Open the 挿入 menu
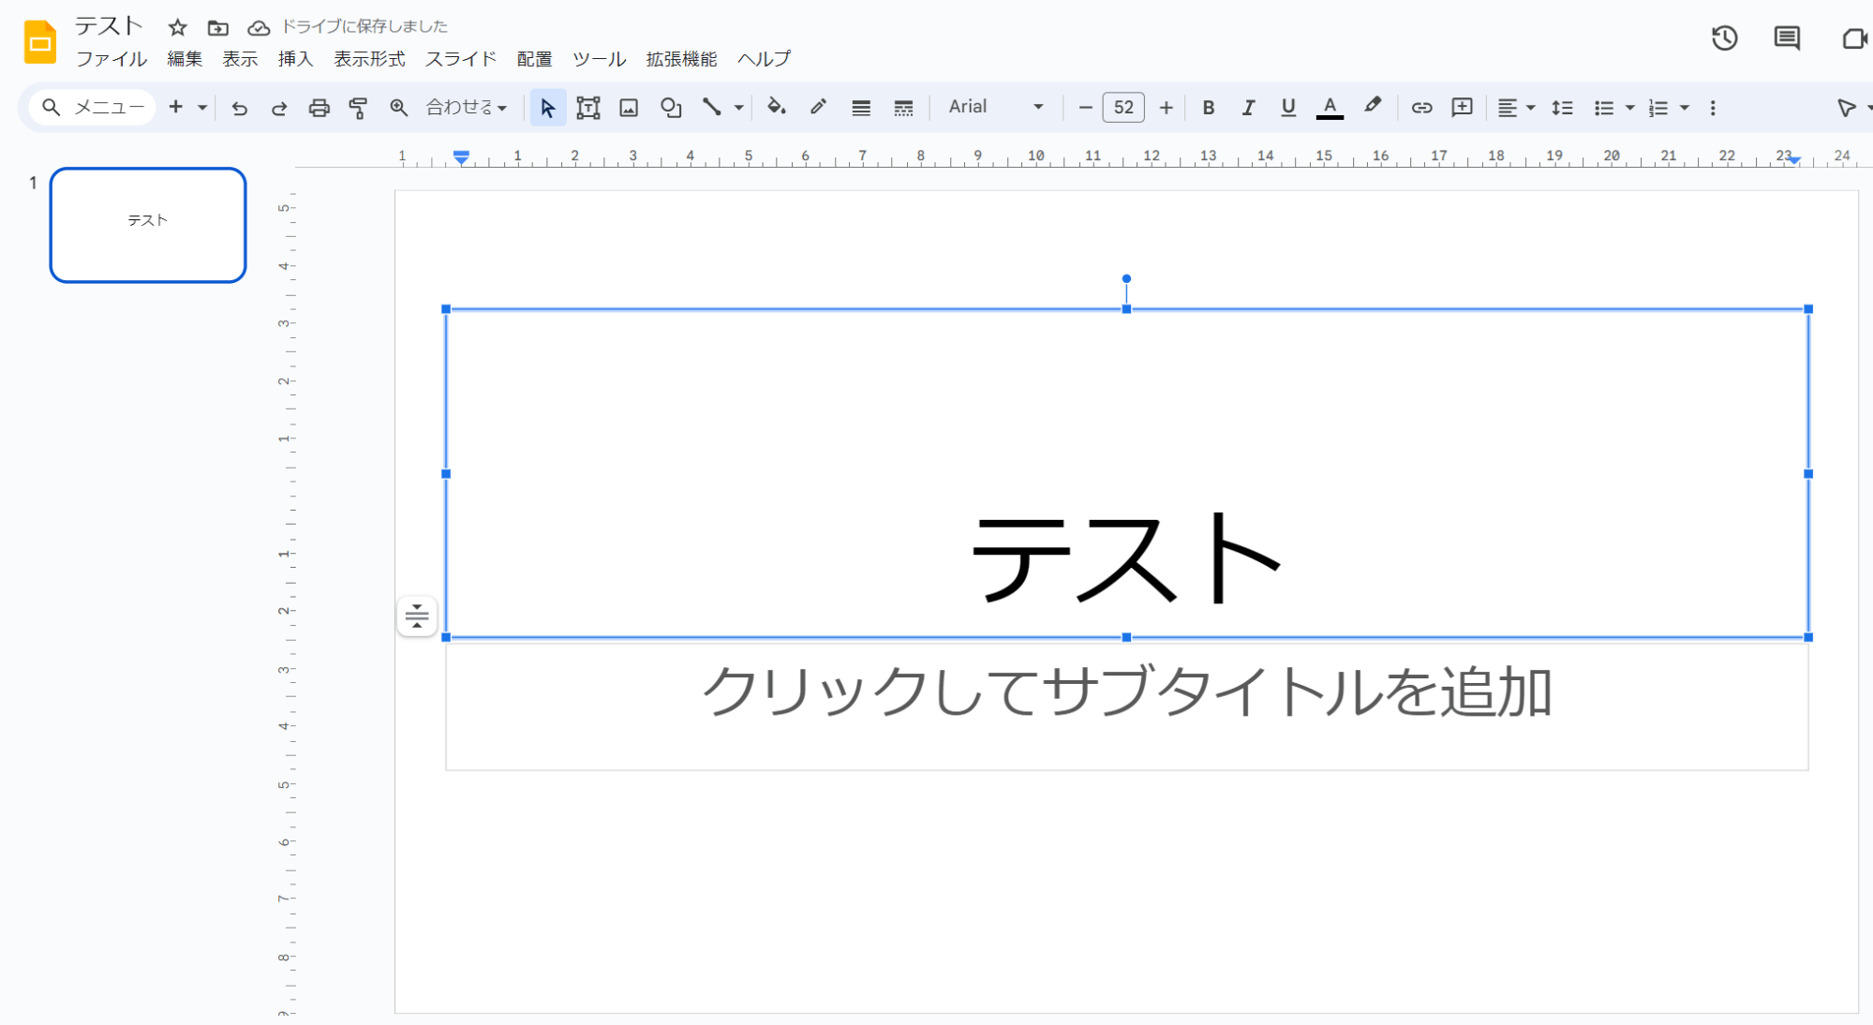 tap(295, 59)
